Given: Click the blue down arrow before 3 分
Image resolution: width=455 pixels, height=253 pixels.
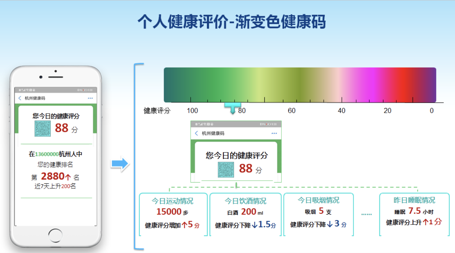Looking at the screenshot, I should pos(330,224).
